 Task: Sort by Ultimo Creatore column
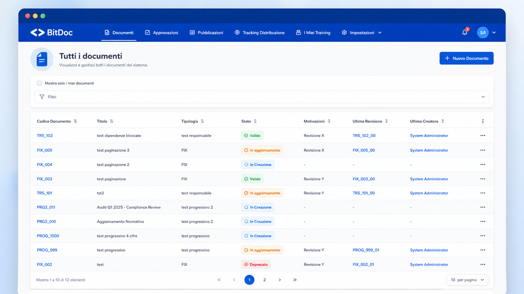[x=443, y=121]
